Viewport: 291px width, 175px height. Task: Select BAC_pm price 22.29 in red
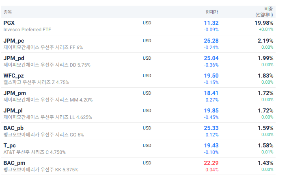pos(211,163)
